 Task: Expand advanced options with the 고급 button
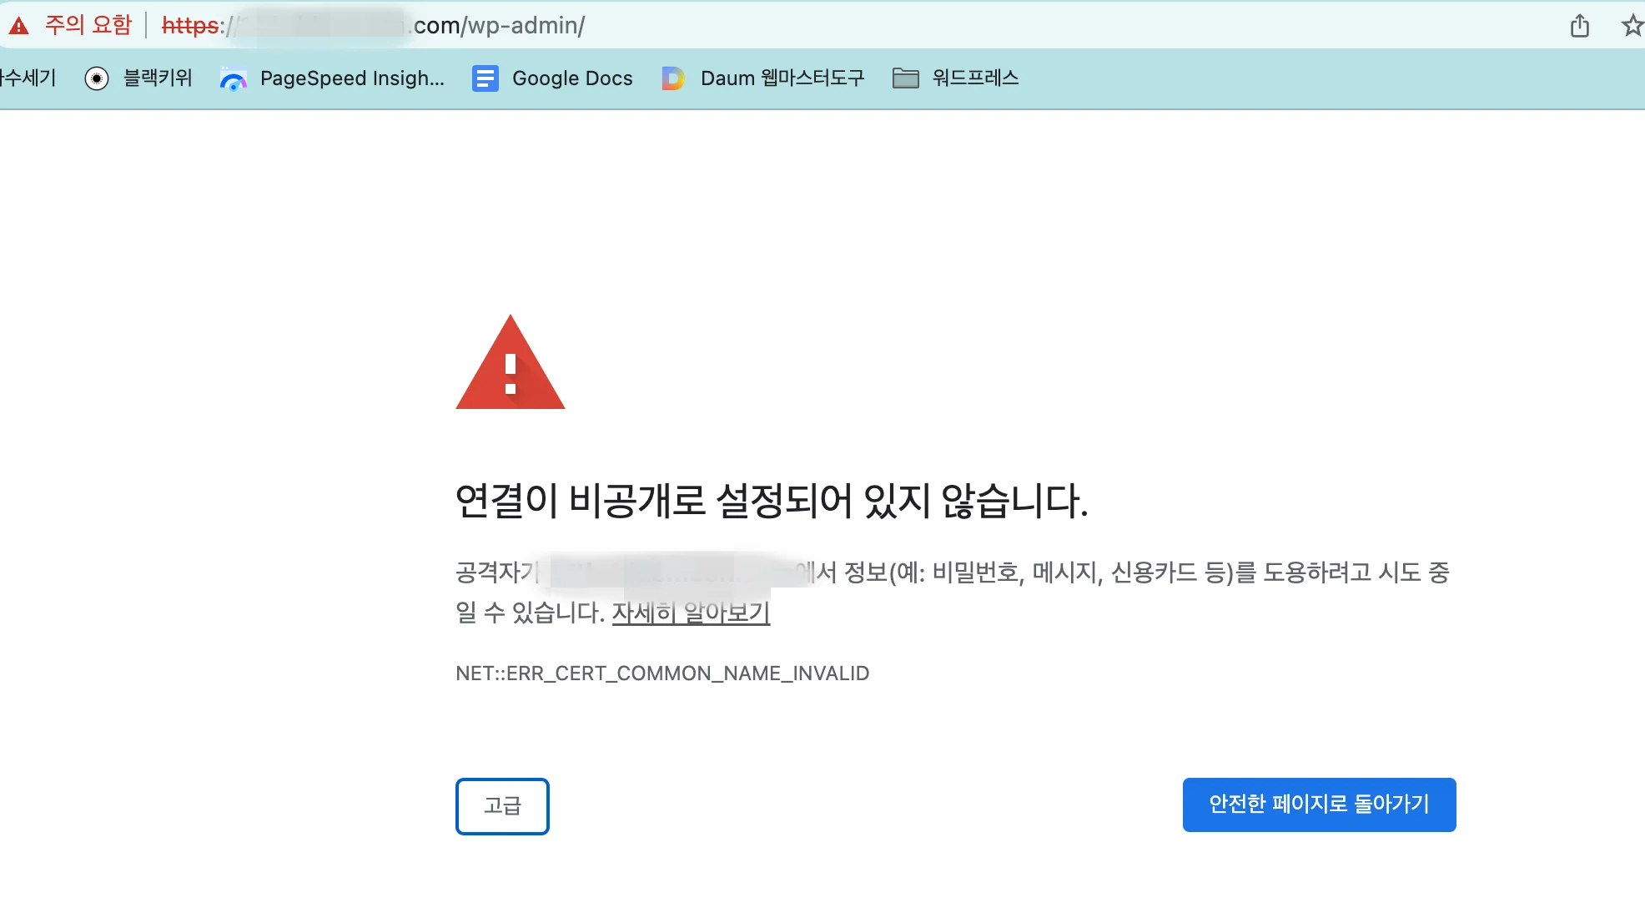coord(501,805)
